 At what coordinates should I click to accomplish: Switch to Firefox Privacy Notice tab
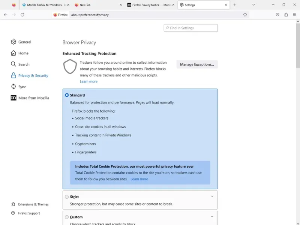[x=151, y=5]
